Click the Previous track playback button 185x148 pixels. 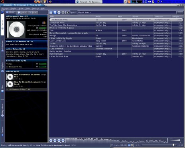click(51, 140)
